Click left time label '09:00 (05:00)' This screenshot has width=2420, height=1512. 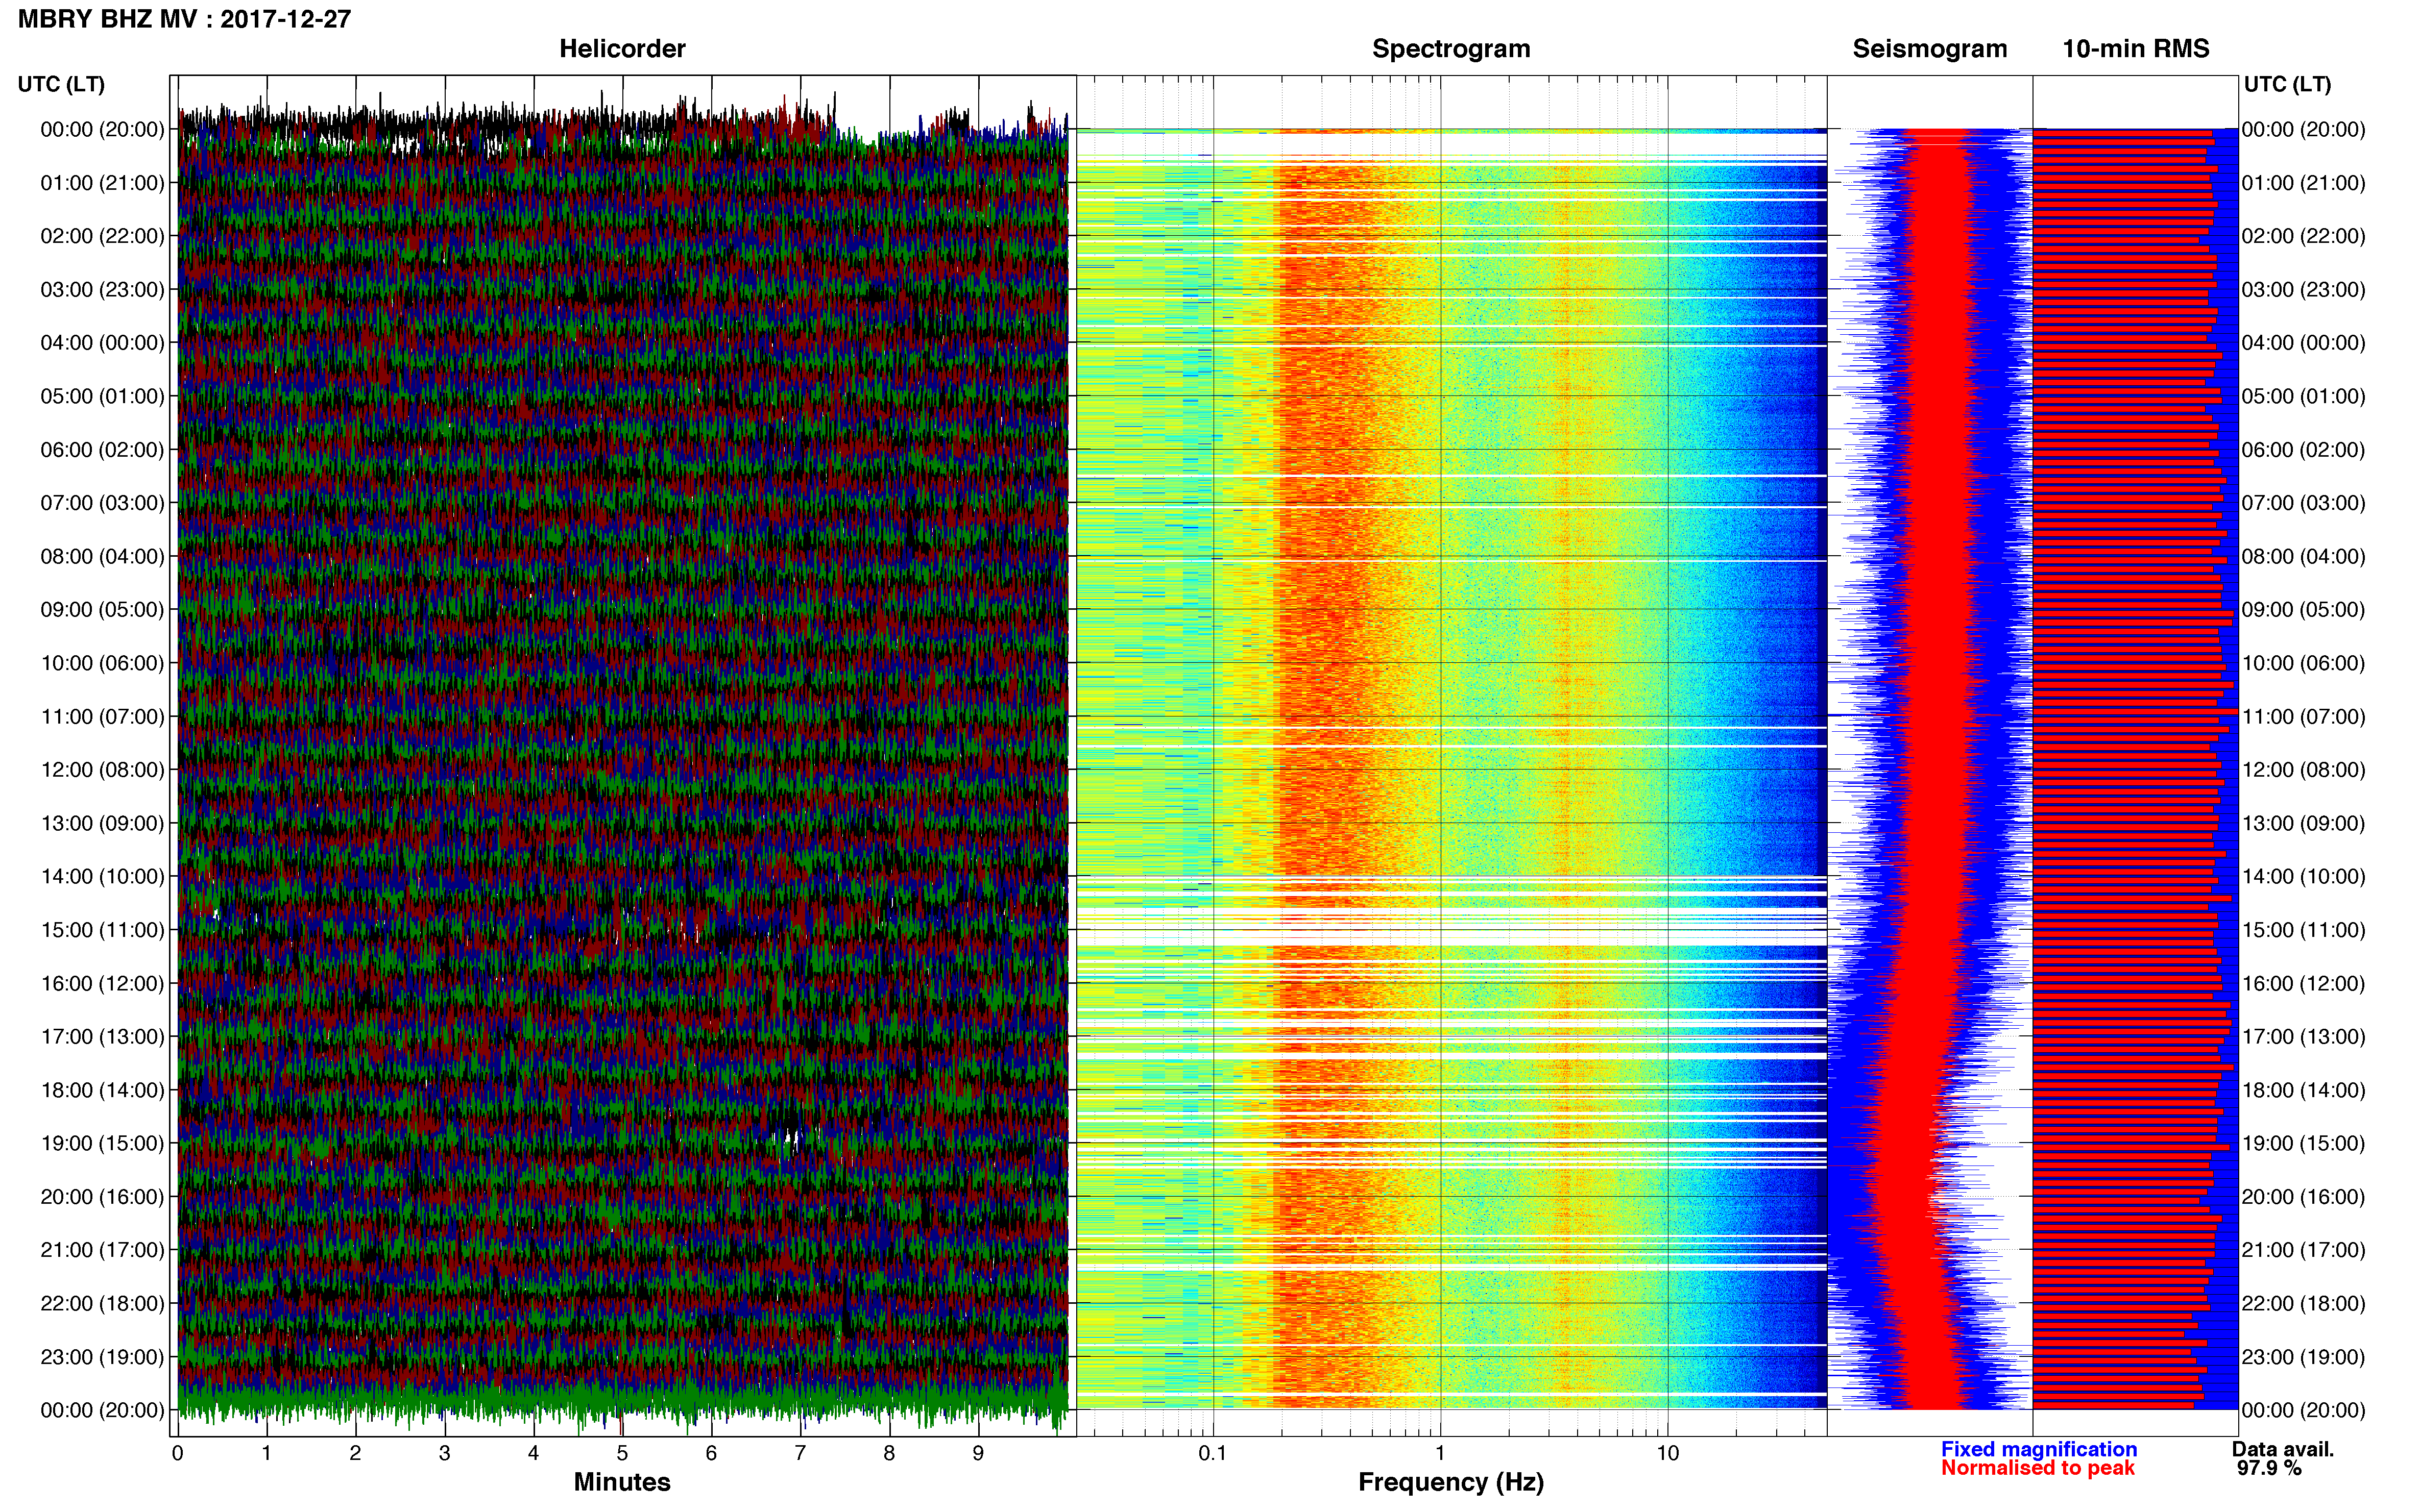click(x=102, y=610)
